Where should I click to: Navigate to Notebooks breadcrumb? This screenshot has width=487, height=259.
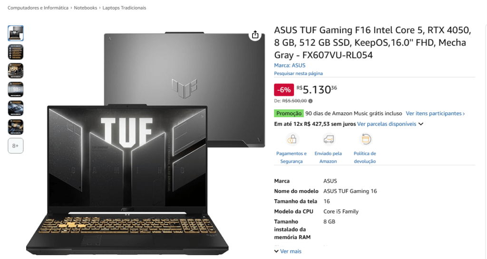86,8
